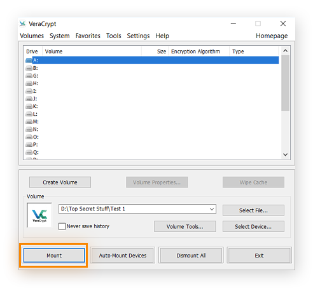Open the Tools menu

tap(114, 36)
